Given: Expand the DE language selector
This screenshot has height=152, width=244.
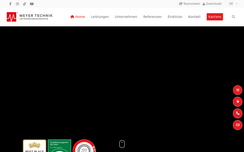Looking at the screenshot, I should (x=233, y=4).
